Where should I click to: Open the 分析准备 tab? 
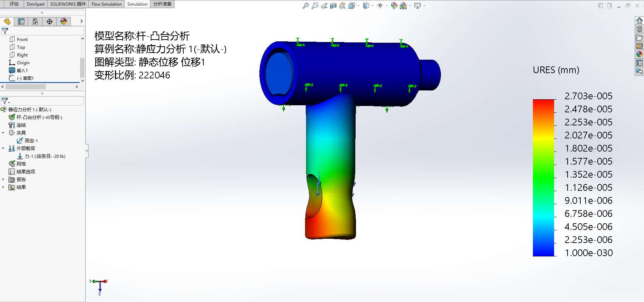tap(162, 4)
